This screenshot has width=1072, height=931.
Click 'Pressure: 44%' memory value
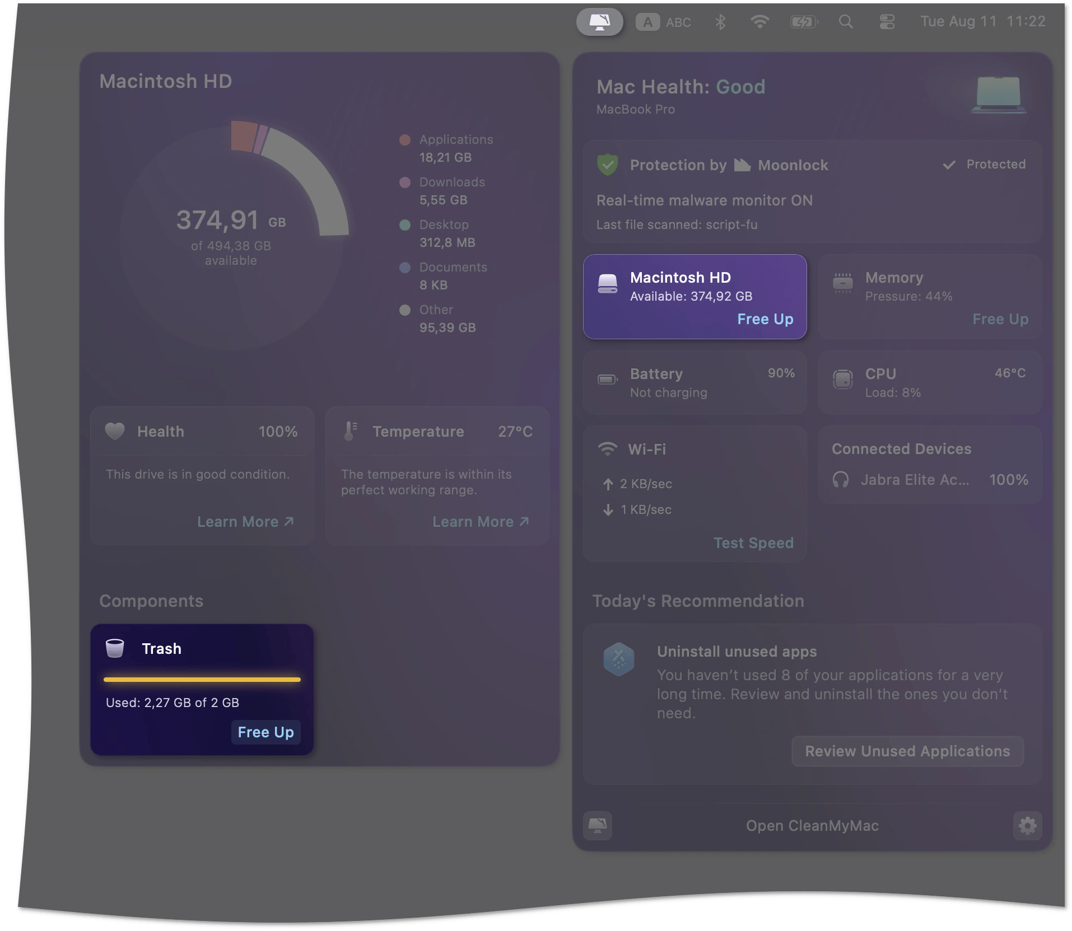[908, 296]
